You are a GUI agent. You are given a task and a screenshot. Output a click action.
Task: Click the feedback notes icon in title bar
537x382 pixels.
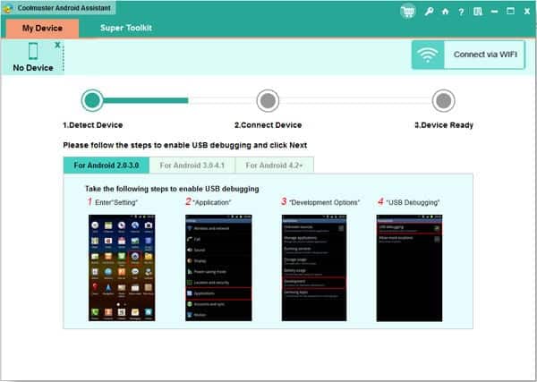coord(478,12)
